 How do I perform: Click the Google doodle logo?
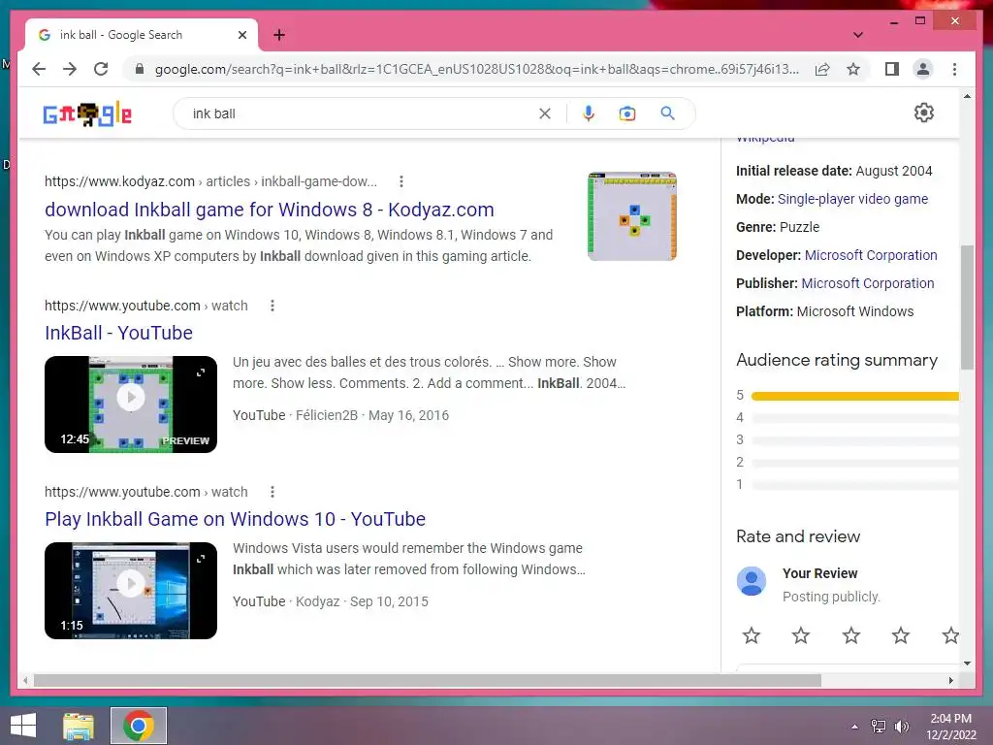tap(87, 114)
